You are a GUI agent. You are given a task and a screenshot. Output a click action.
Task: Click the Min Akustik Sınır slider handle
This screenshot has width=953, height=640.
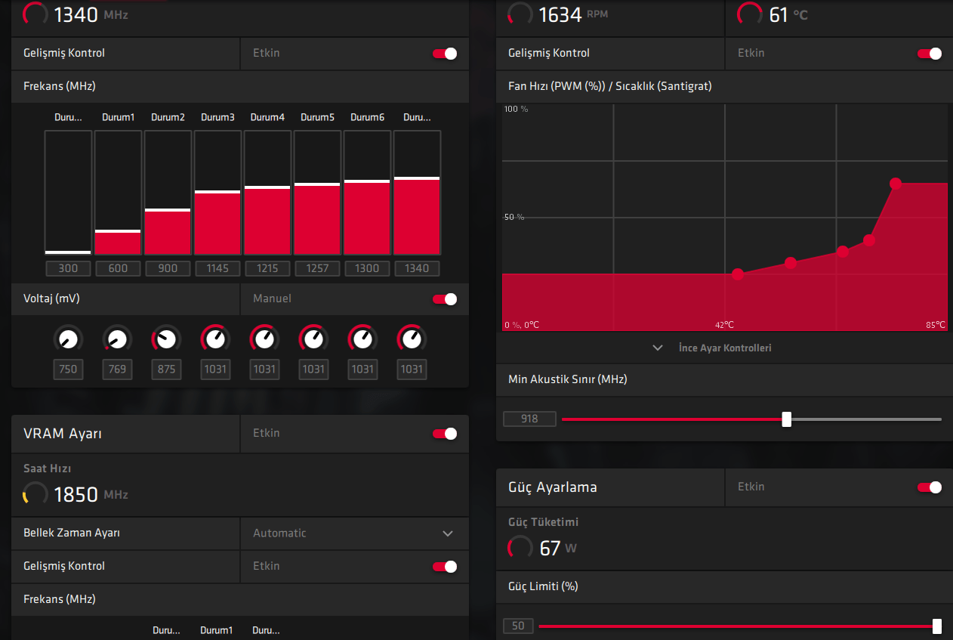pyautogui.click(x=786, y=419)
